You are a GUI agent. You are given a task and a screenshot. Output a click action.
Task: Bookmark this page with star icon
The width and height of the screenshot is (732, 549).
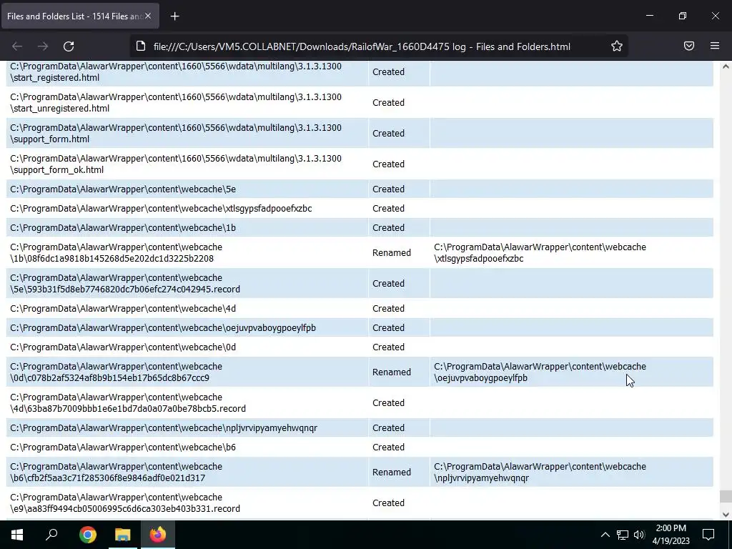(x=617, y=46)
